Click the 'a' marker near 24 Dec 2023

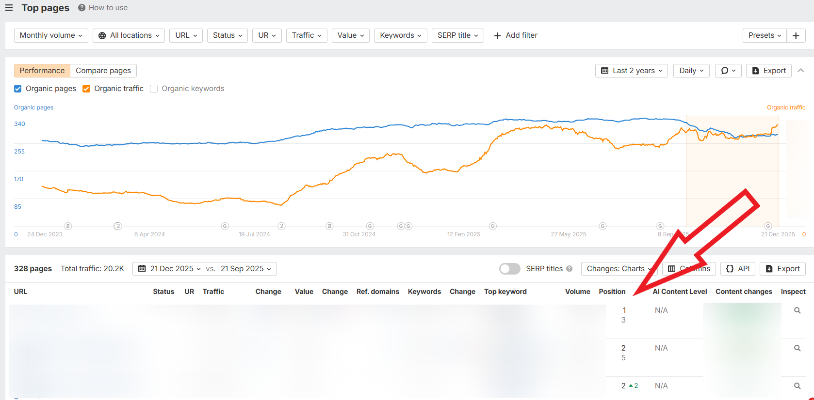click(68, 226)
